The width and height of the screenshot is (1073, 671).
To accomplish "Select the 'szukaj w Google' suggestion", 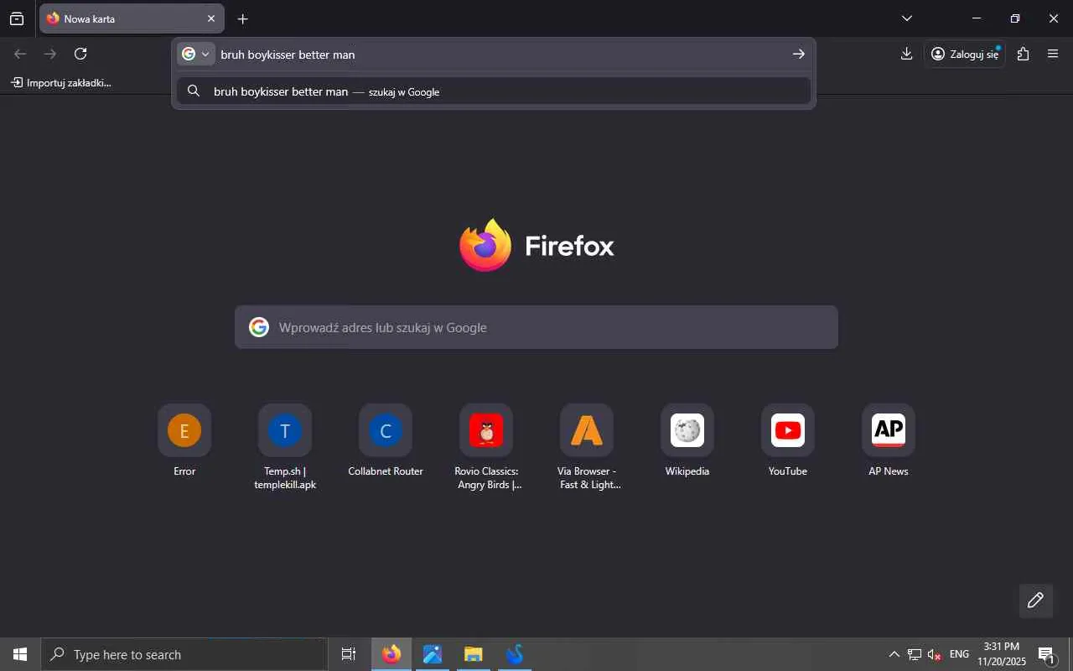I will (494, 91).
